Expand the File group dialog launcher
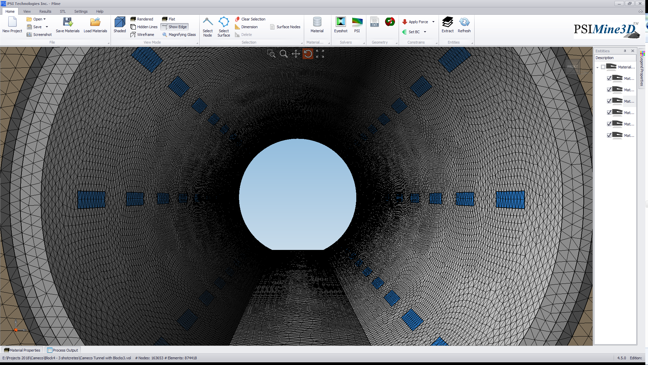This screenshot has width=648, height=365. point(108,43)
